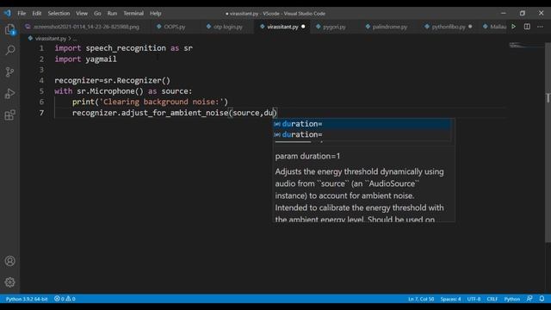Open the editor More Actions ellipsis
This screenshot has height=310, width=551.
pyautogui.click(x=540, y=27)
